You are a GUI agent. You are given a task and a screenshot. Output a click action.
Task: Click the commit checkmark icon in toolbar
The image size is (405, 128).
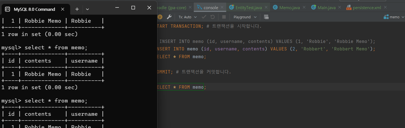(204, 17)
